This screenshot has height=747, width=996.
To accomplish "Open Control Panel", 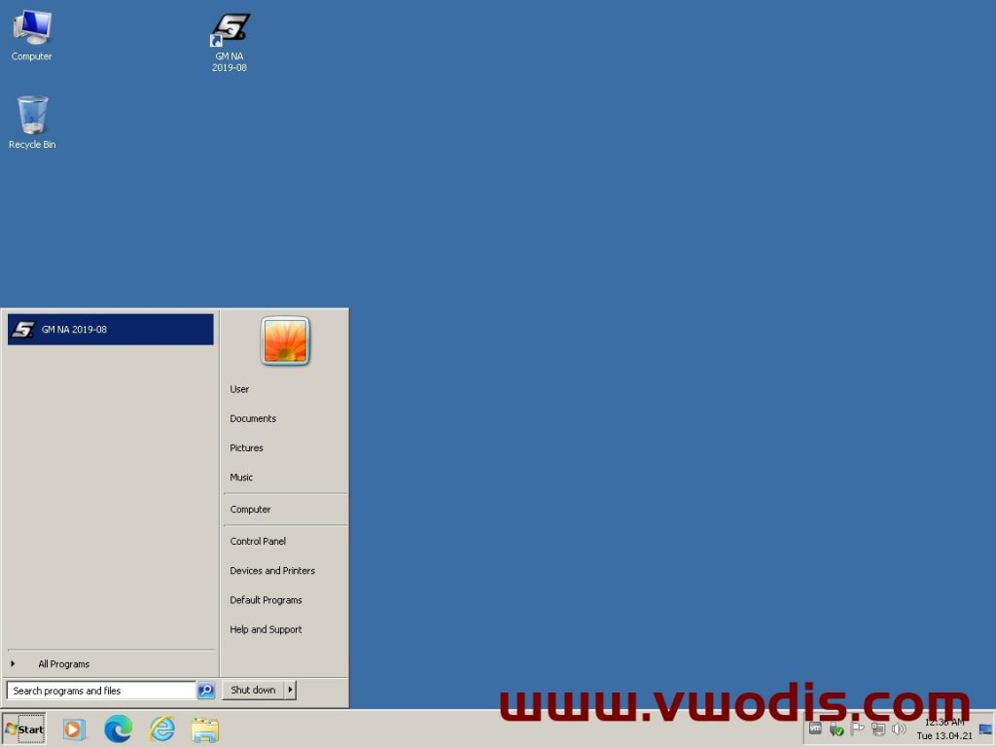I will (x=258, y=541).
